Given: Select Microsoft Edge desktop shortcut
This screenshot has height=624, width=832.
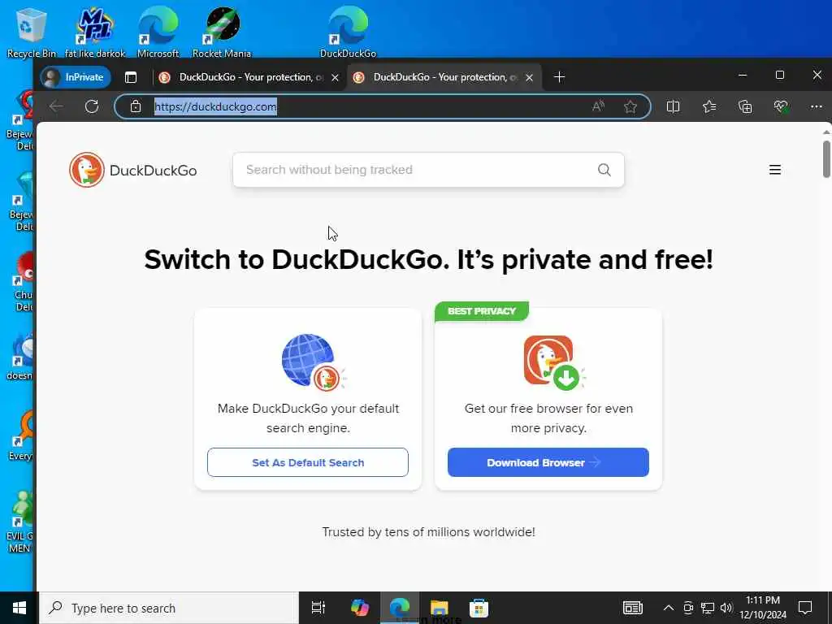Looking at the screenshot, I should [x=158, y=32].
